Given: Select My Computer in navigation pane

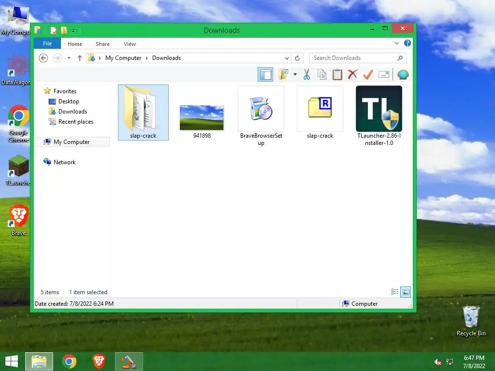Looking at the screenshot, I should coord(72,142).
